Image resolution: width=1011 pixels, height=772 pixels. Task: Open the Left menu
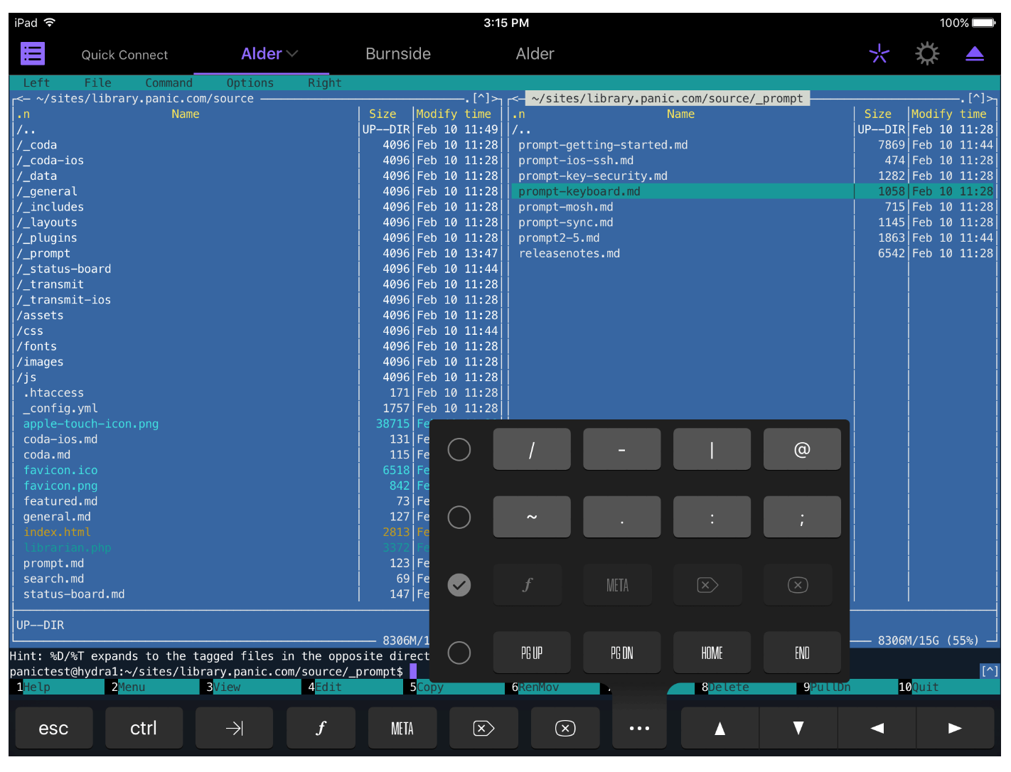pyautogui.click(x=36, y=82)
